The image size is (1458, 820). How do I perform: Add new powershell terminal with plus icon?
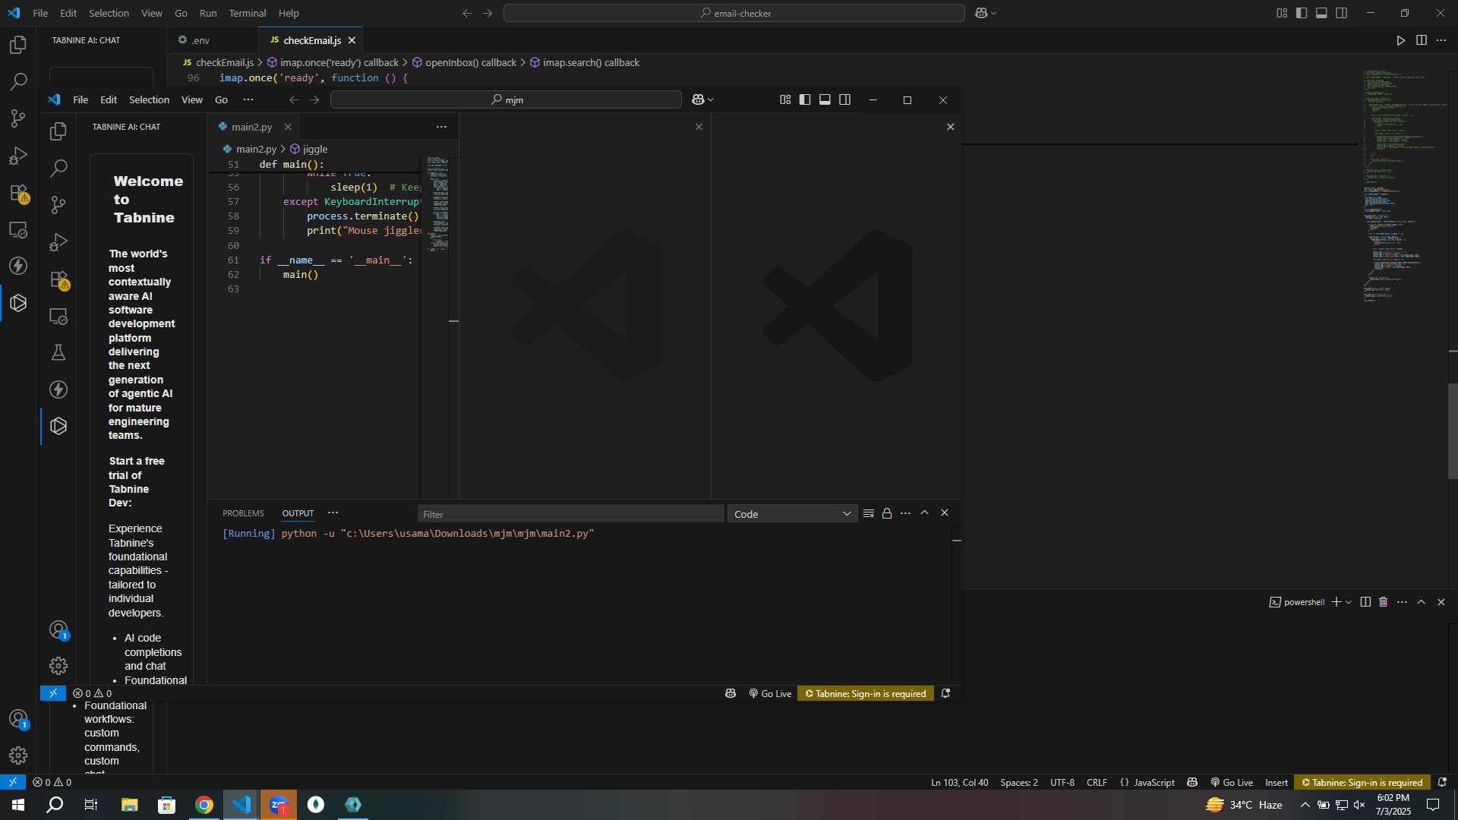tap(1336, 602)
